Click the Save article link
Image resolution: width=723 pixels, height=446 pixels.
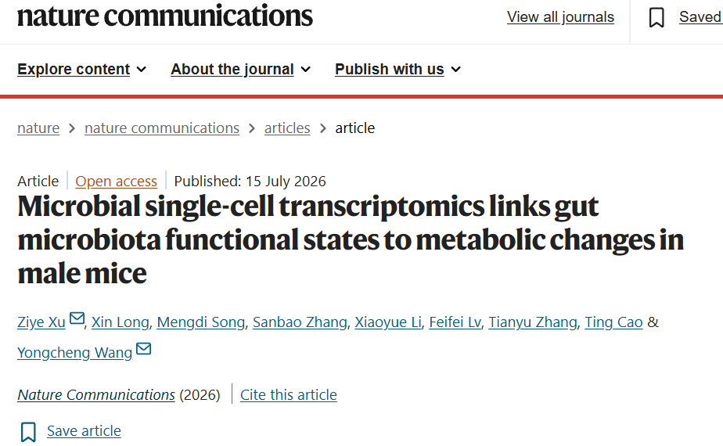point(84,431)
